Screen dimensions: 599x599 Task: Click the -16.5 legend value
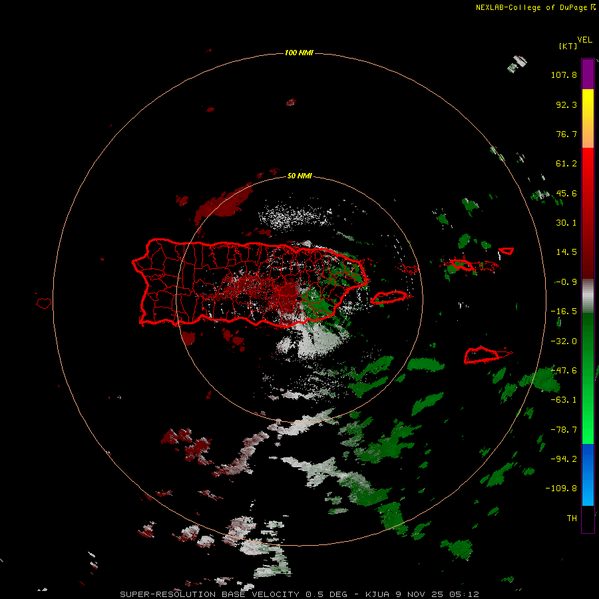click(564, 311)
